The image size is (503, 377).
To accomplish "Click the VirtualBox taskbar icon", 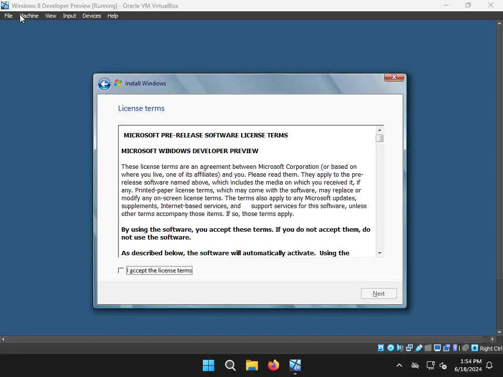I will coord(295,365).
